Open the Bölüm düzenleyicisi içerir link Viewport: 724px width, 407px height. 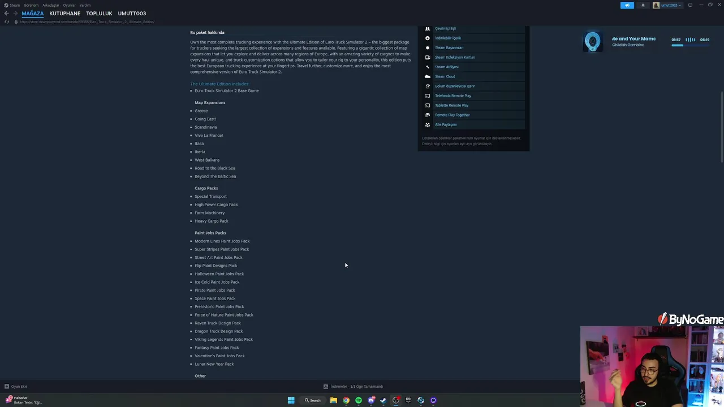point(455,86)
